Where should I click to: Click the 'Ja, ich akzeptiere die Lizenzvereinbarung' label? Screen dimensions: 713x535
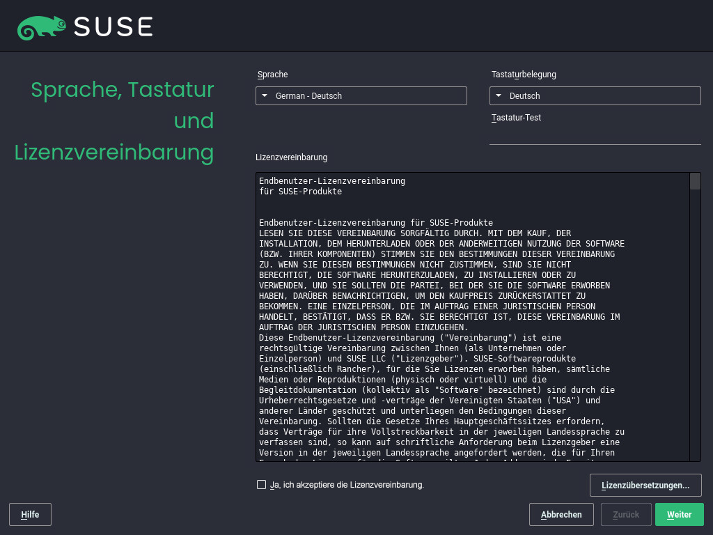(x=347, y=485)
